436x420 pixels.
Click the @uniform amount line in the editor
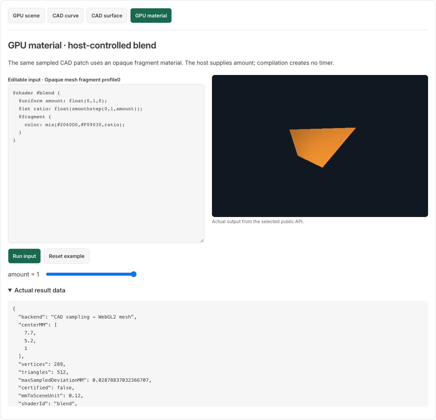pos(63,101)
